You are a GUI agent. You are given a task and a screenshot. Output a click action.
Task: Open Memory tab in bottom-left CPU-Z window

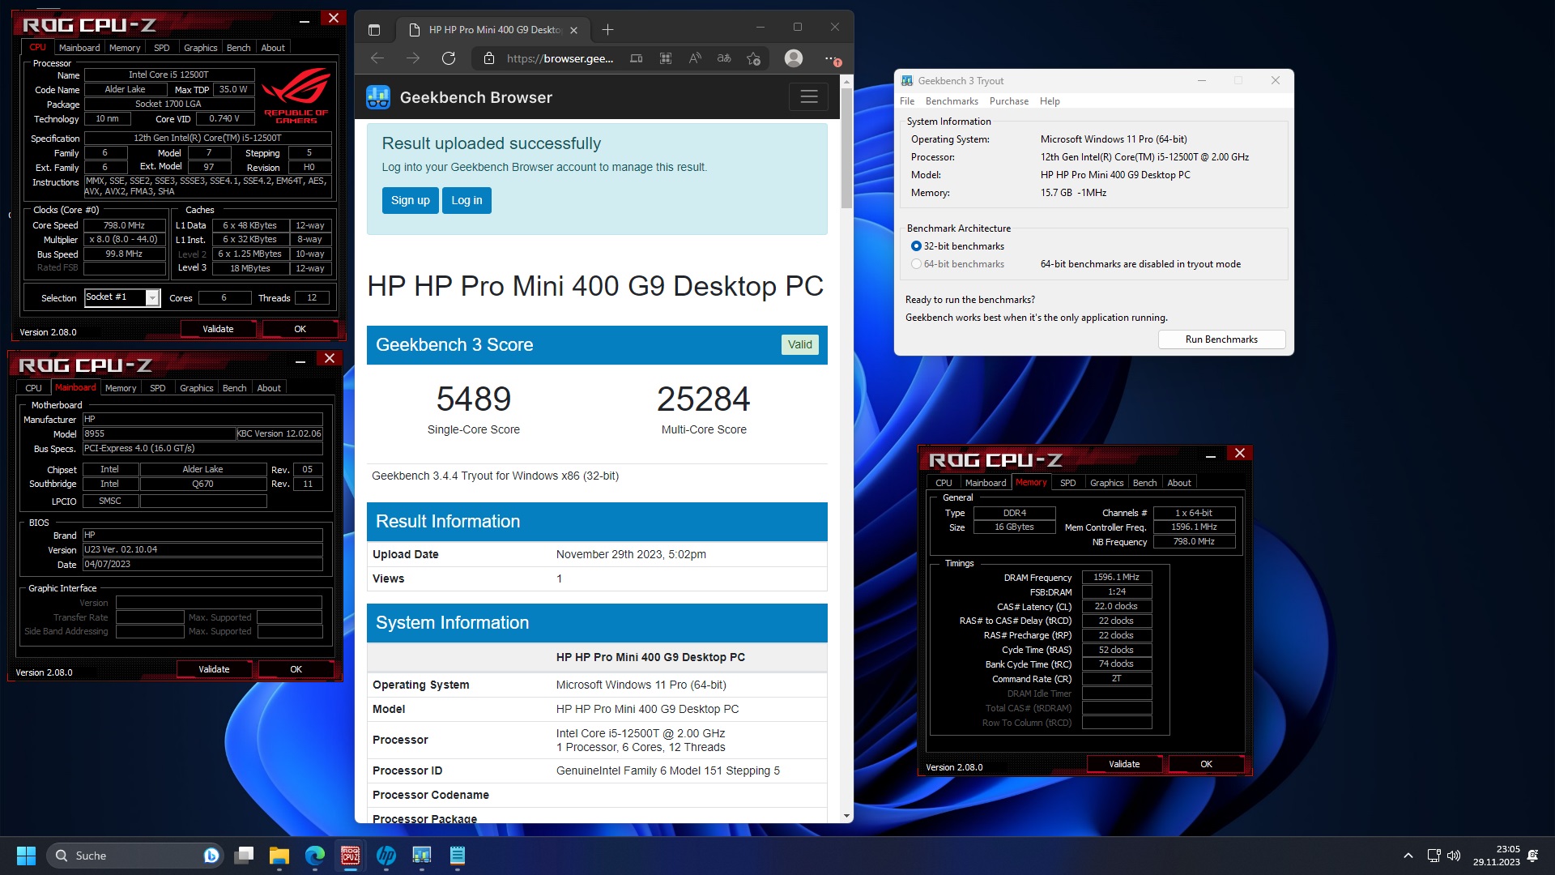(x=121, y=388)
